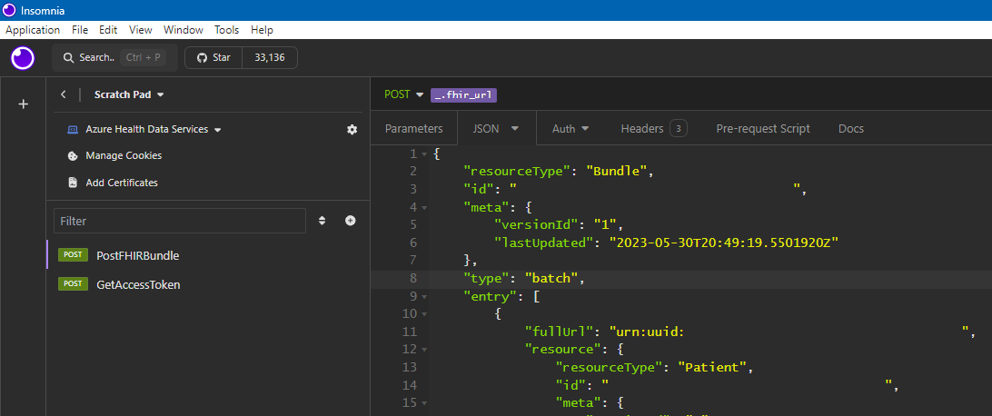
Task: Click the certificate icon beside Add Certificates
Action: (73, 183)
